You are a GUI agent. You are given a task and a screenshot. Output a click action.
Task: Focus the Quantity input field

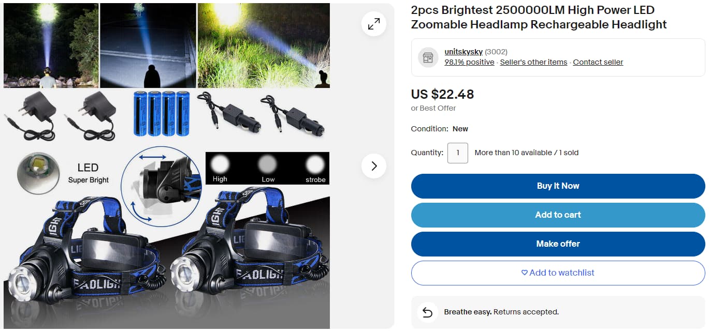(x=458, y=153)
